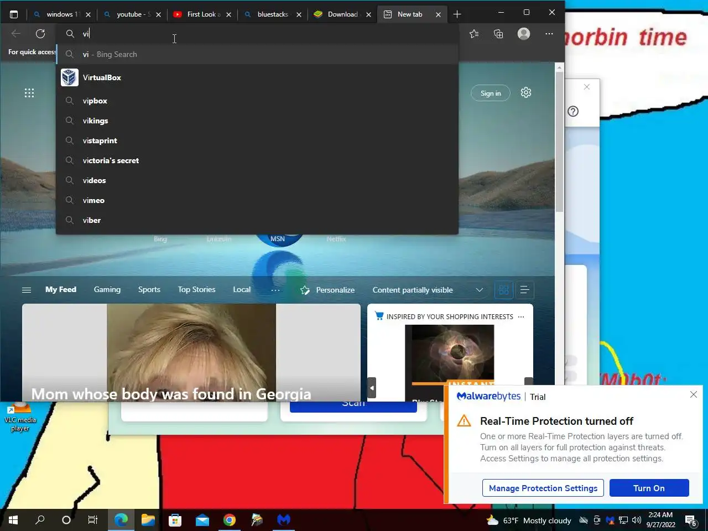The width and height of the screenshot is (708, 531).
Task: Pick the vimeo search suggestion
Action: (x=257, y=200)
